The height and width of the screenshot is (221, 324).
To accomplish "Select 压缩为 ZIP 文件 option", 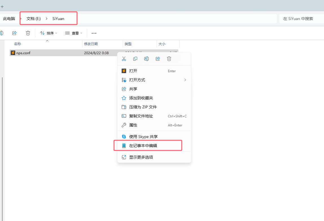I will [143, 107].
